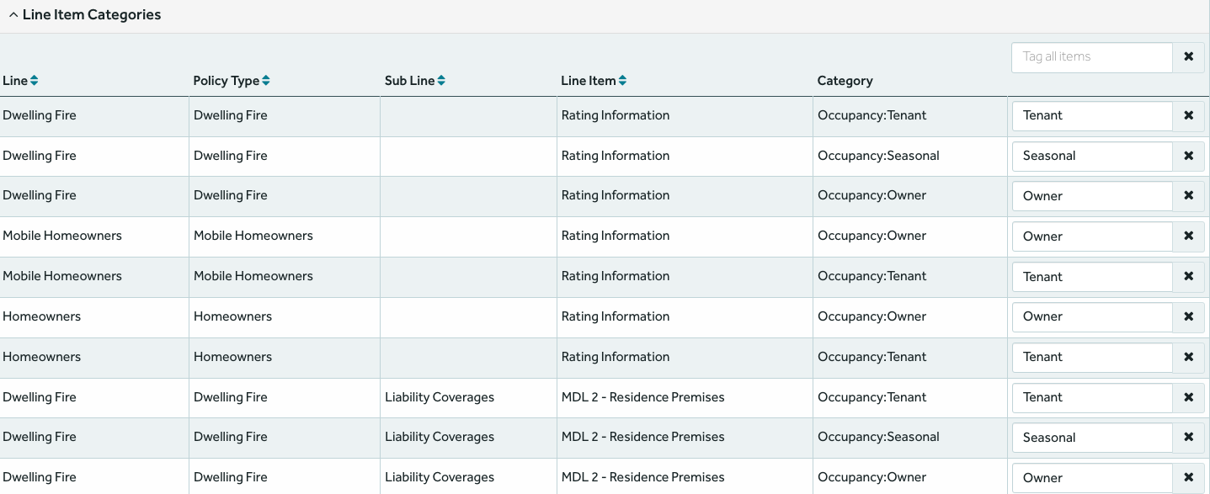Collapse the Line Item Categories section
This screenshot has height=494, width=1210.
[13, 15]
